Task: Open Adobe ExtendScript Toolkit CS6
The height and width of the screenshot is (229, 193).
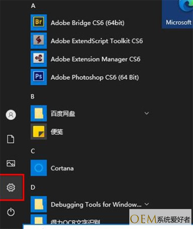Action: (x=96, y=41)
